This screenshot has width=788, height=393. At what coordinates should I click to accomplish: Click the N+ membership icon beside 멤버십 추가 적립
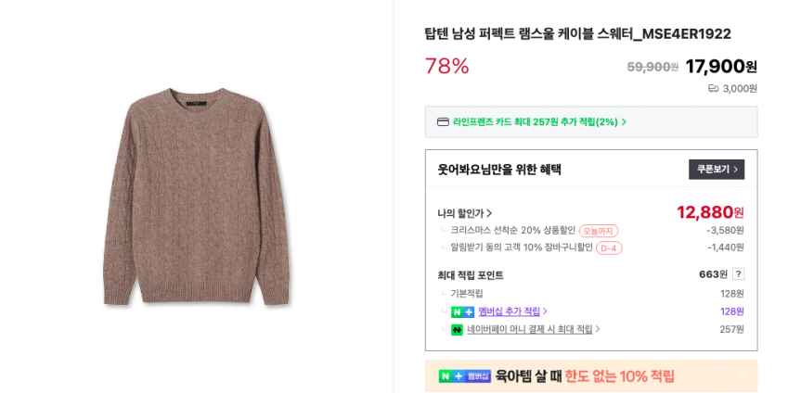point(462,312)
